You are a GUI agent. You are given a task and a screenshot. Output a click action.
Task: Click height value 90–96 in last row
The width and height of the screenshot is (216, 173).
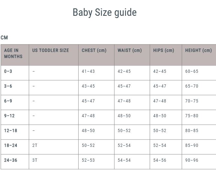[192, 160]
